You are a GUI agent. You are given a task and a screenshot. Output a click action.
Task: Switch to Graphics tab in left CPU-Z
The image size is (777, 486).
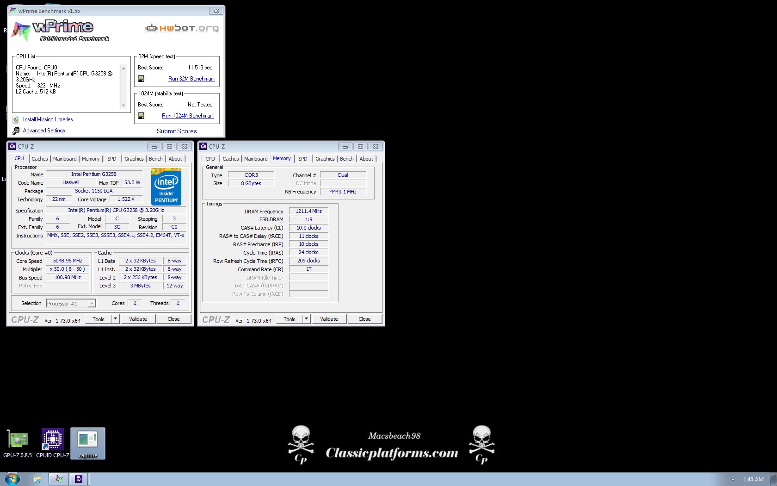(134, 159)
